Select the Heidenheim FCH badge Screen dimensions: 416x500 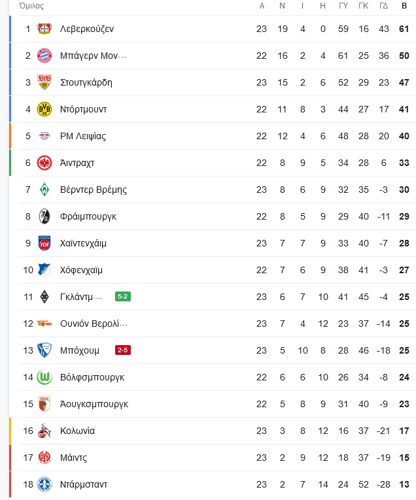pyautogui.click(x=44, y=243)
